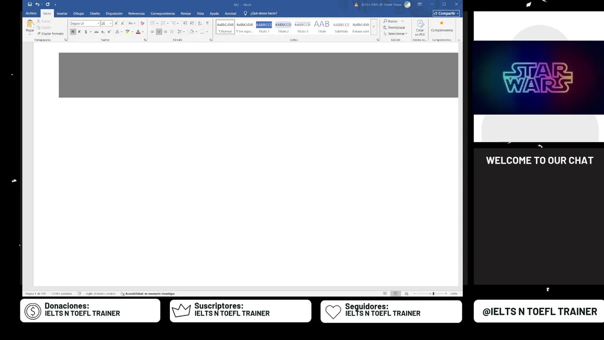Switch to the Referencias tab
This screenshot has width=604, height=340.
coord(136,13)
